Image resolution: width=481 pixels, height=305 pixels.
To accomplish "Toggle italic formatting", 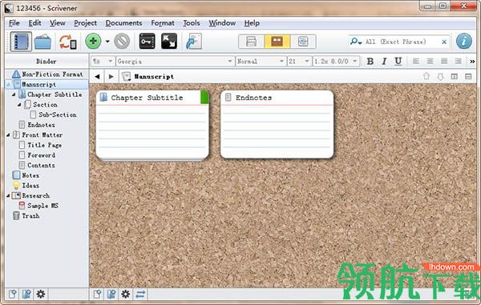I will pyautogui.click(x=384, y=62).
